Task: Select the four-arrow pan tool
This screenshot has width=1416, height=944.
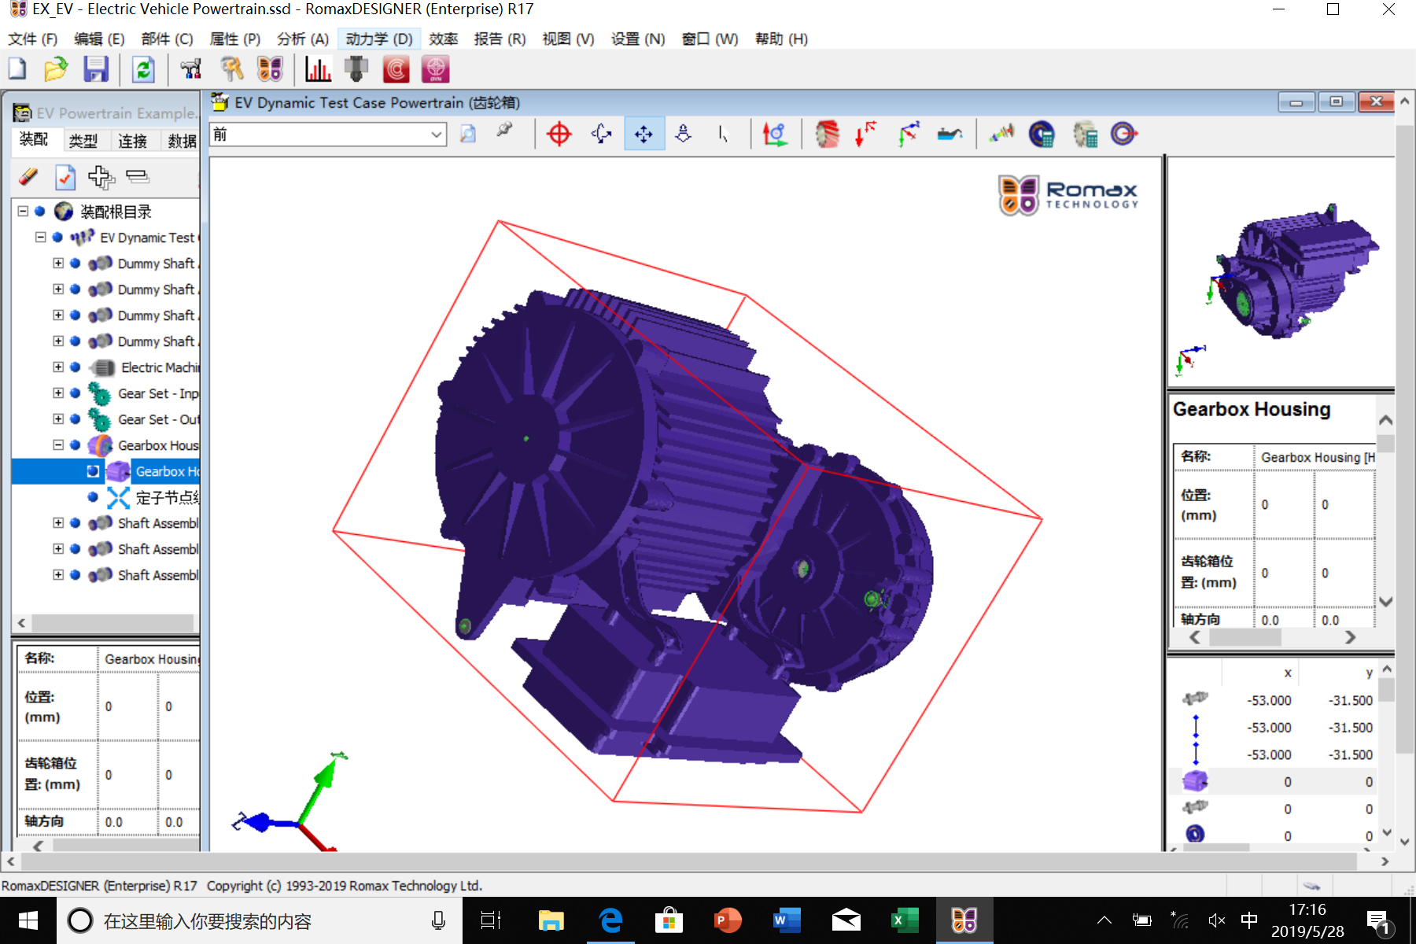Action: pos(643,134)
